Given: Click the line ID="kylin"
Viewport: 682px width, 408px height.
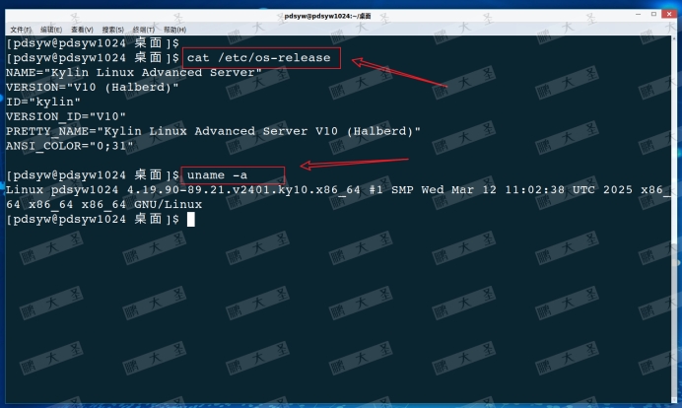Looking at the screenshot, I should [43, 102].
